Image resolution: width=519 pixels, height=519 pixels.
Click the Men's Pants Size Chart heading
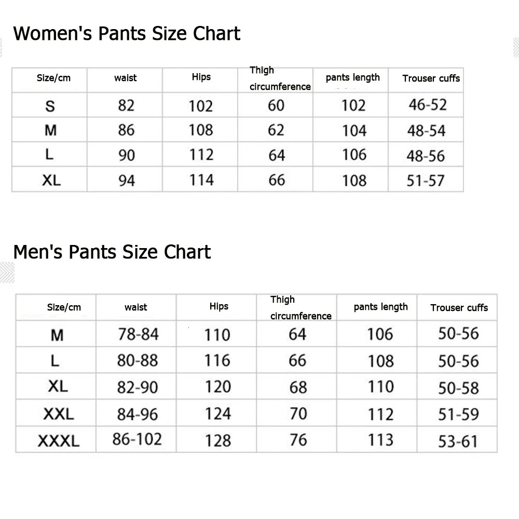[112, 252]
